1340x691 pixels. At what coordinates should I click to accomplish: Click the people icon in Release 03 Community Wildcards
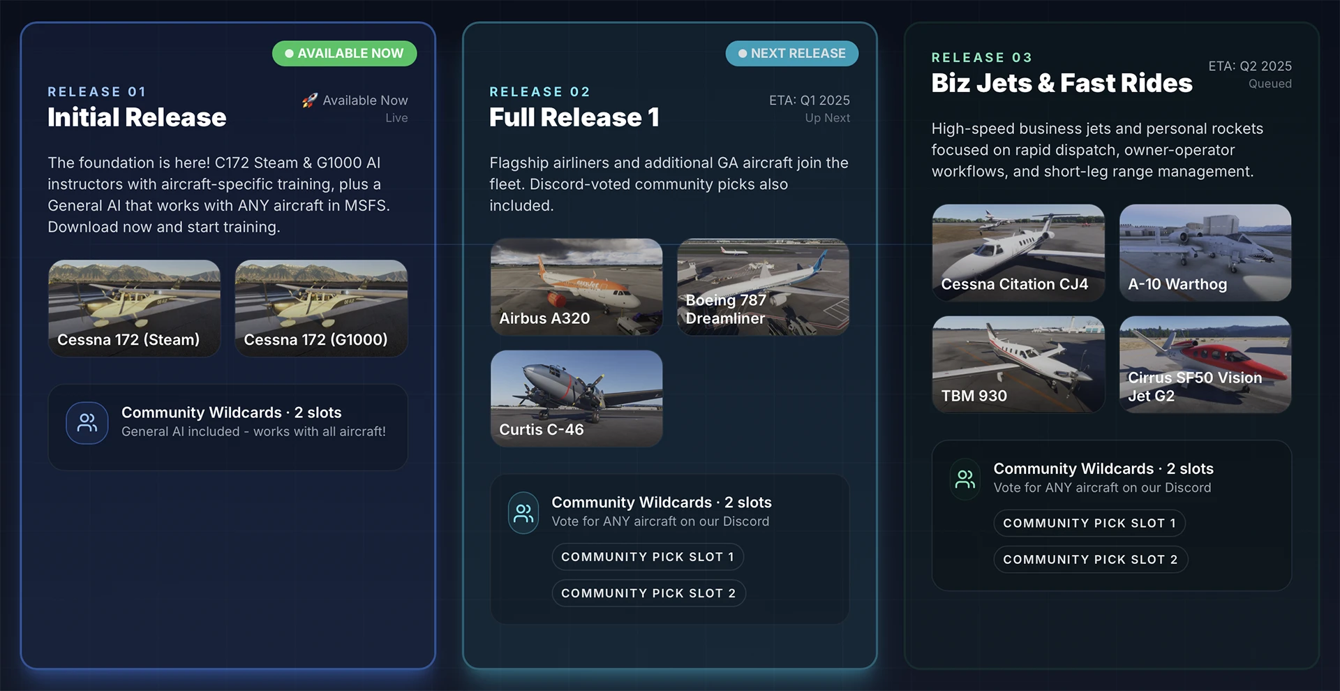tap(965, 479)
